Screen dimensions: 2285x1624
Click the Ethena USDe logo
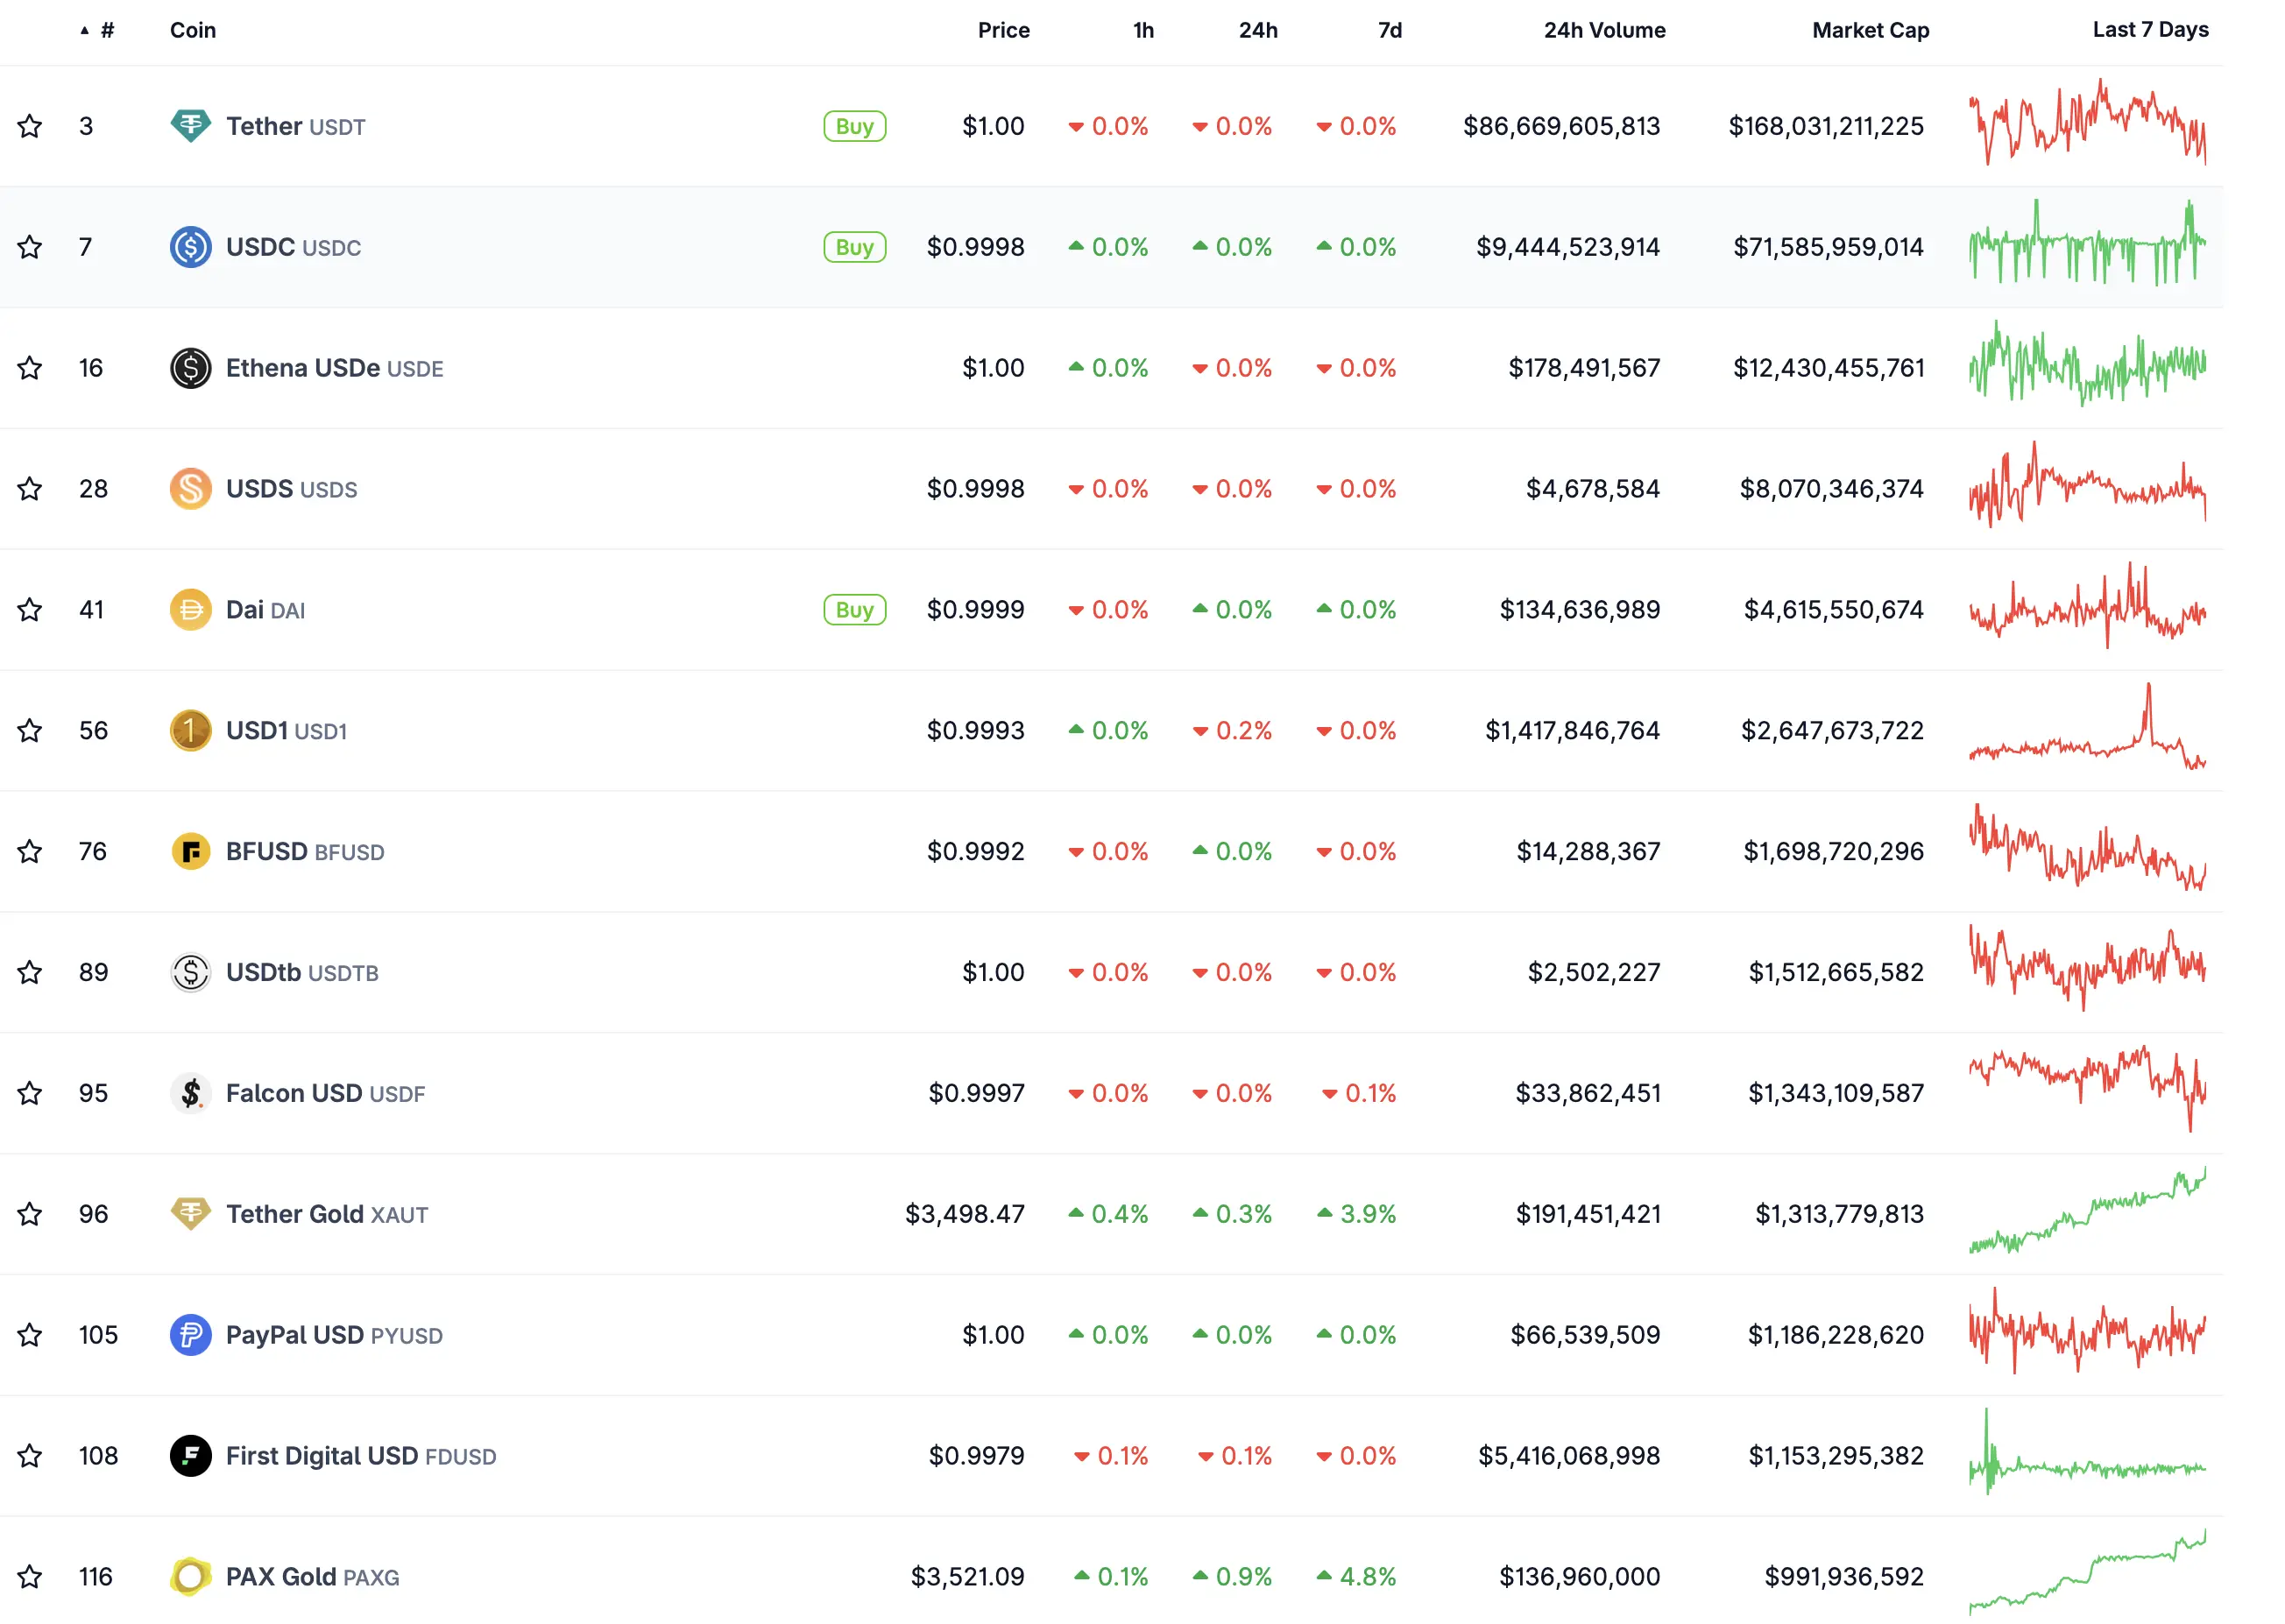click(190, 367)
